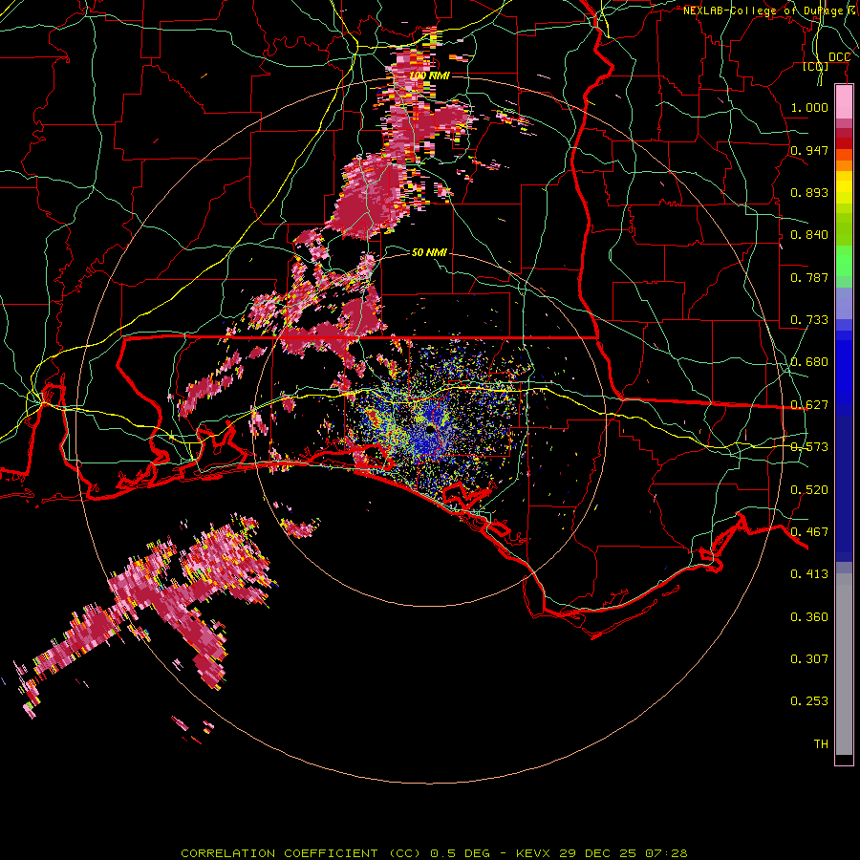Click the 0.573 scale value
860x860 pixels.
coord(809,447)
